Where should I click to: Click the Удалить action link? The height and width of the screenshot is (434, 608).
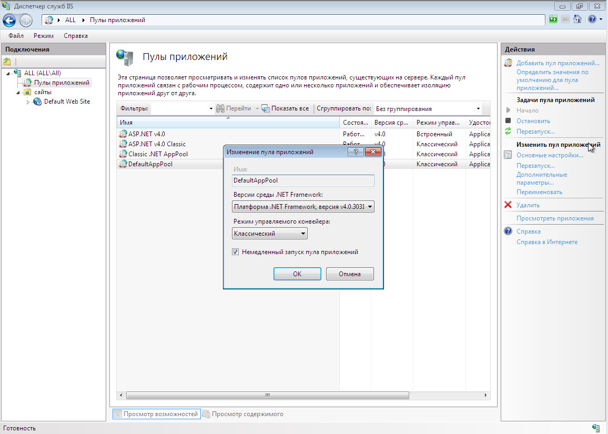(x=528, y=205)
